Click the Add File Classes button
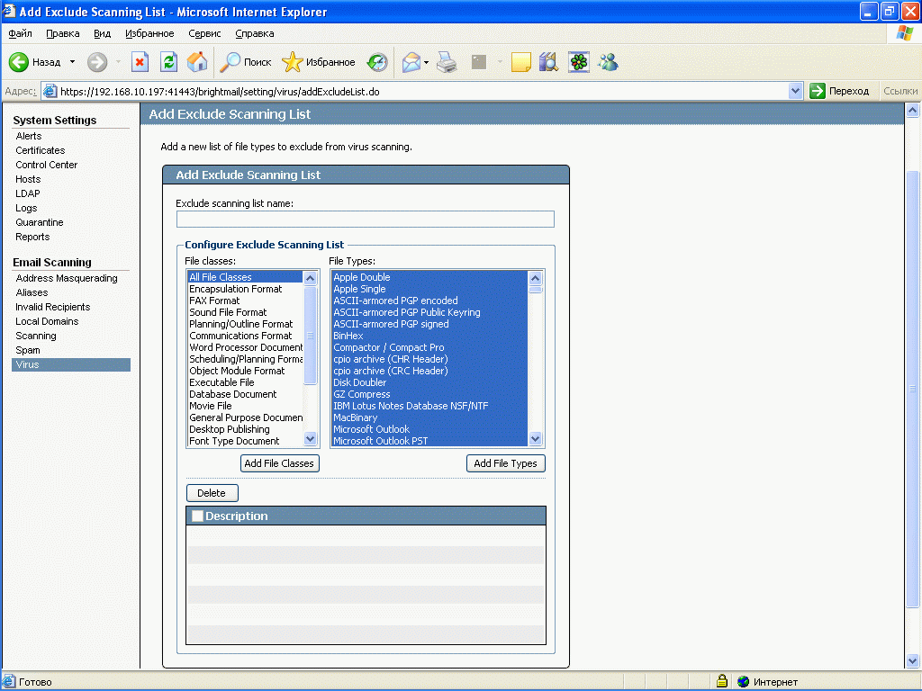Screen dimensions: 922x691 (x=279, y=463)
